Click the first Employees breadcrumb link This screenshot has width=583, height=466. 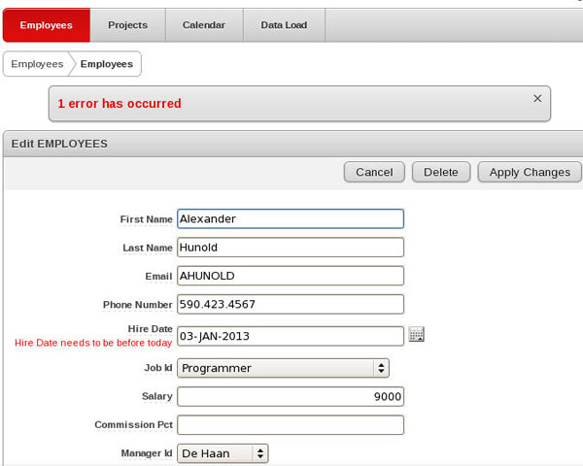tap(37, 64)
